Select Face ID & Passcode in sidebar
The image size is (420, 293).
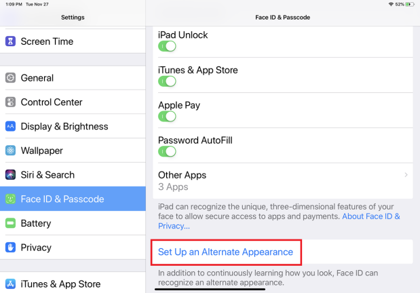click(x=73, y=199)
